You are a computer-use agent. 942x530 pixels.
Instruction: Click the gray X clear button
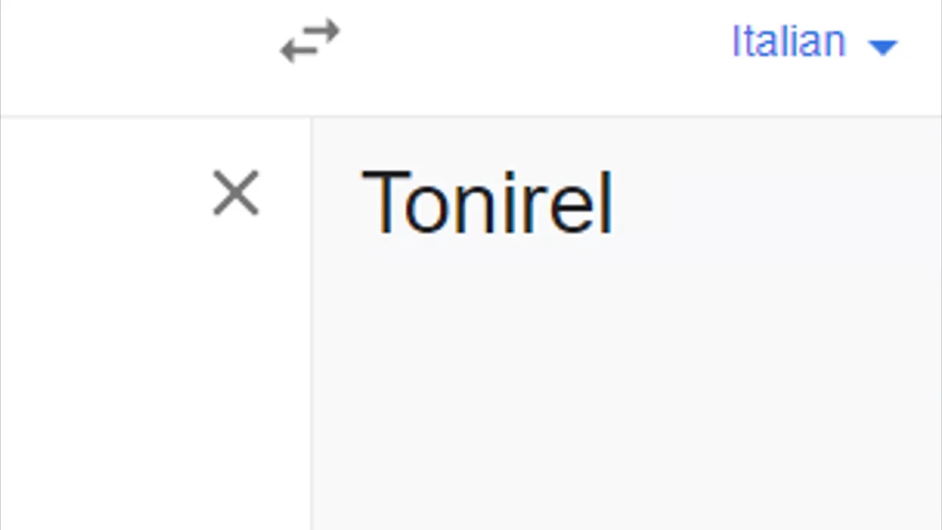235,193
